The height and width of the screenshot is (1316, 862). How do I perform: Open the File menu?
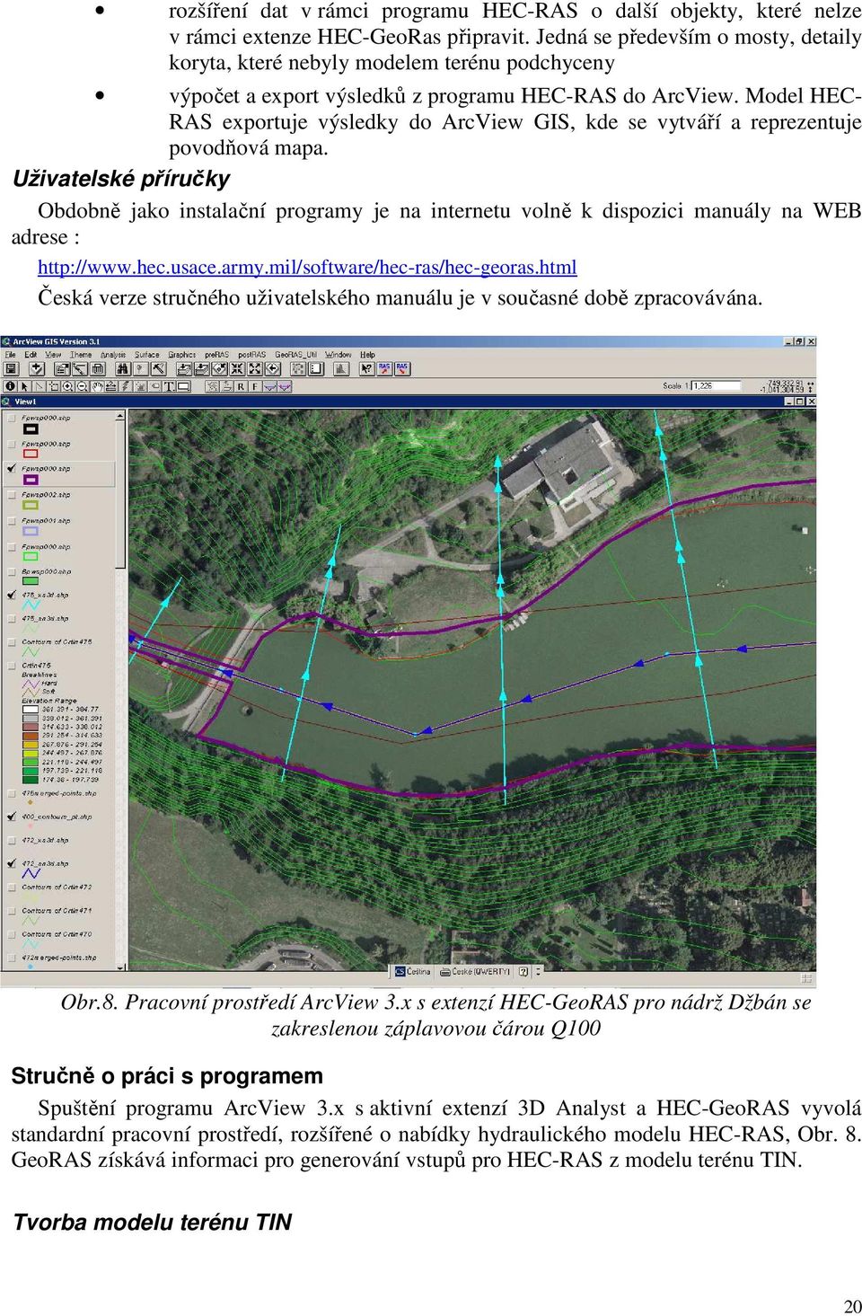click(11, 355)
